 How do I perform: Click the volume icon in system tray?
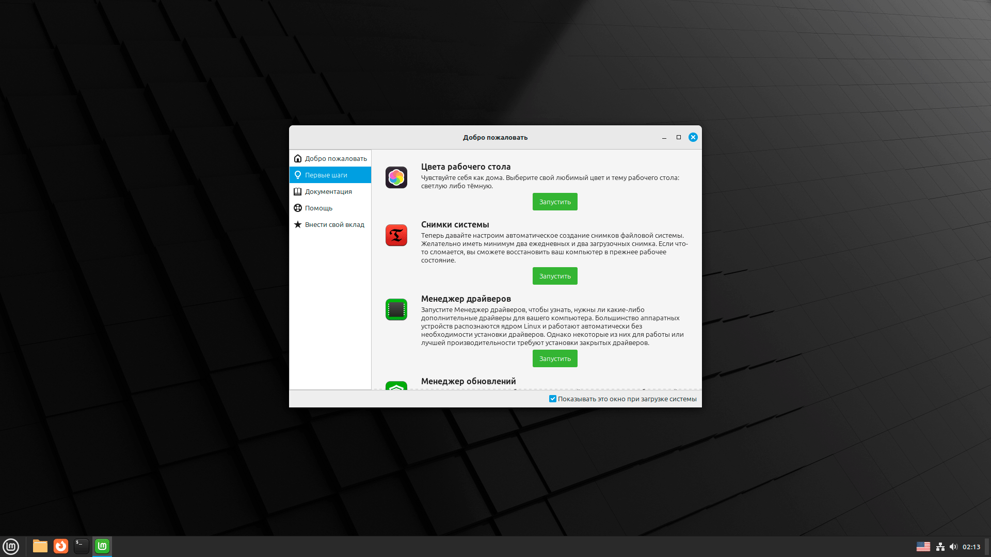click(x=953, y=547)
